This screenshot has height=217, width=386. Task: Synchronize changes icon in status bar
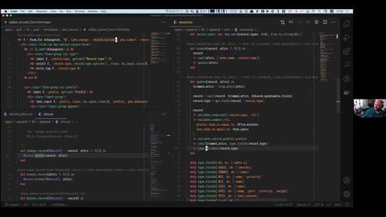click(x=26, y=205)
